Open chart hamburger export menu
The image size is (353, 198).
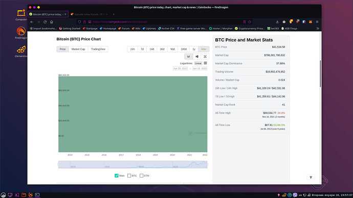pyautogui.click(x=205, y=63)
